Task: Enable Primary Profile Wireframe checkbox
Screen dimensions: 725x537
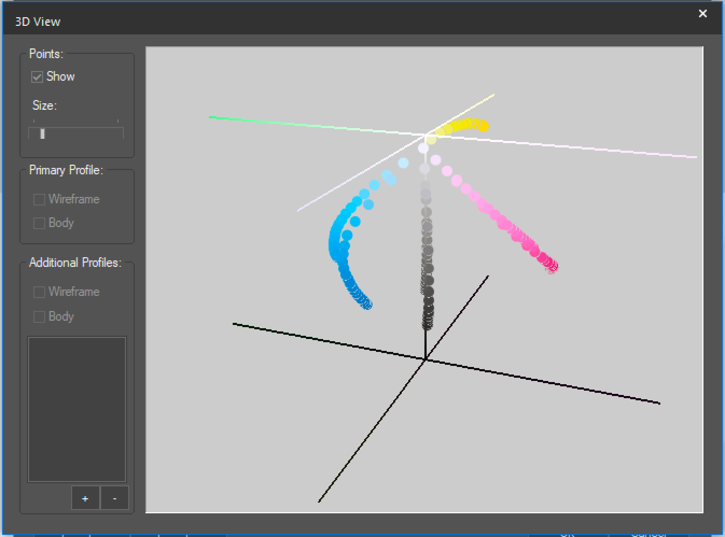Action: (x=39, y=200)
